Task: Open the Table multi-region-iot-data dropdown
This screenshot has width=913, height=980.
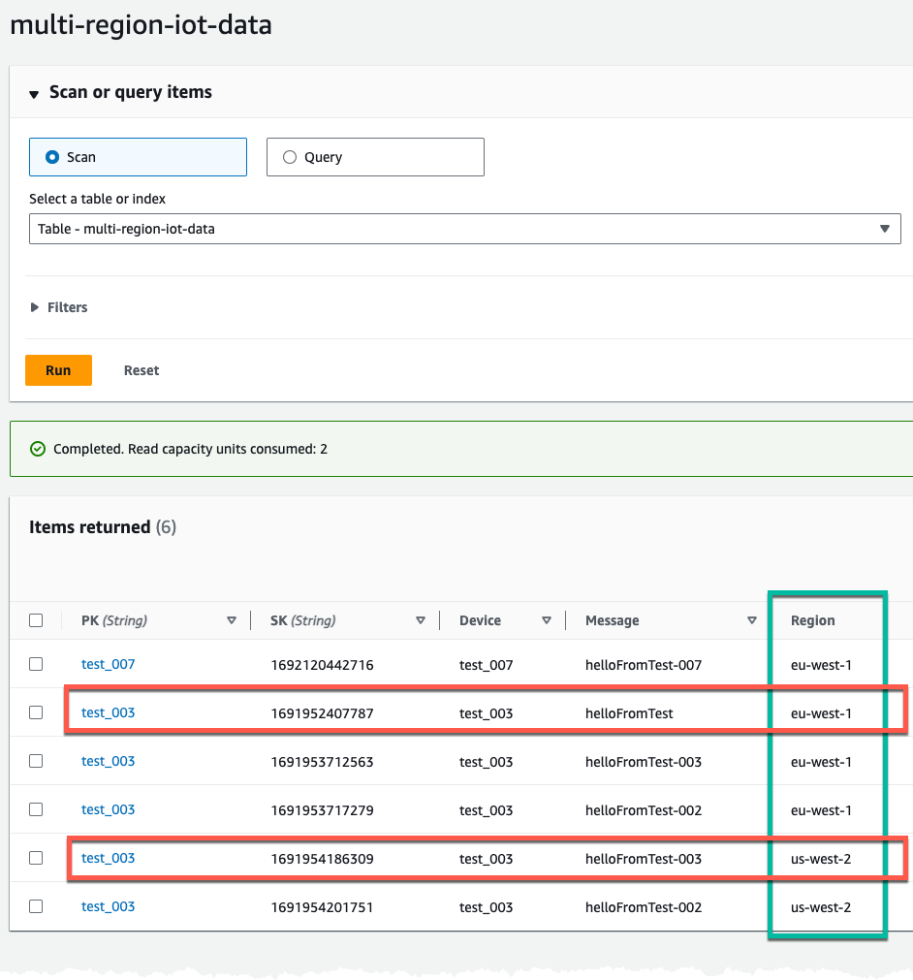Action: click(x=465, y=229)
